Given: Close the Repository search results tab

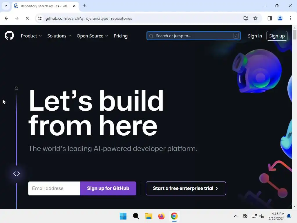Looking at the screenshot, I should point(74,6).
